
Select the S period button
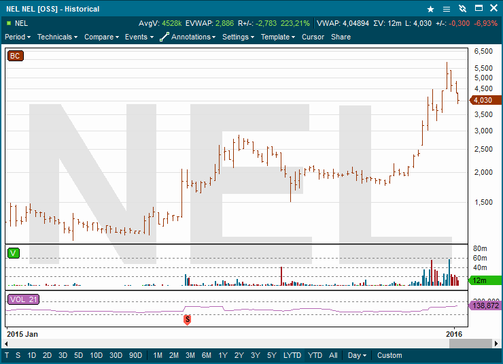(x=18, y=355)
